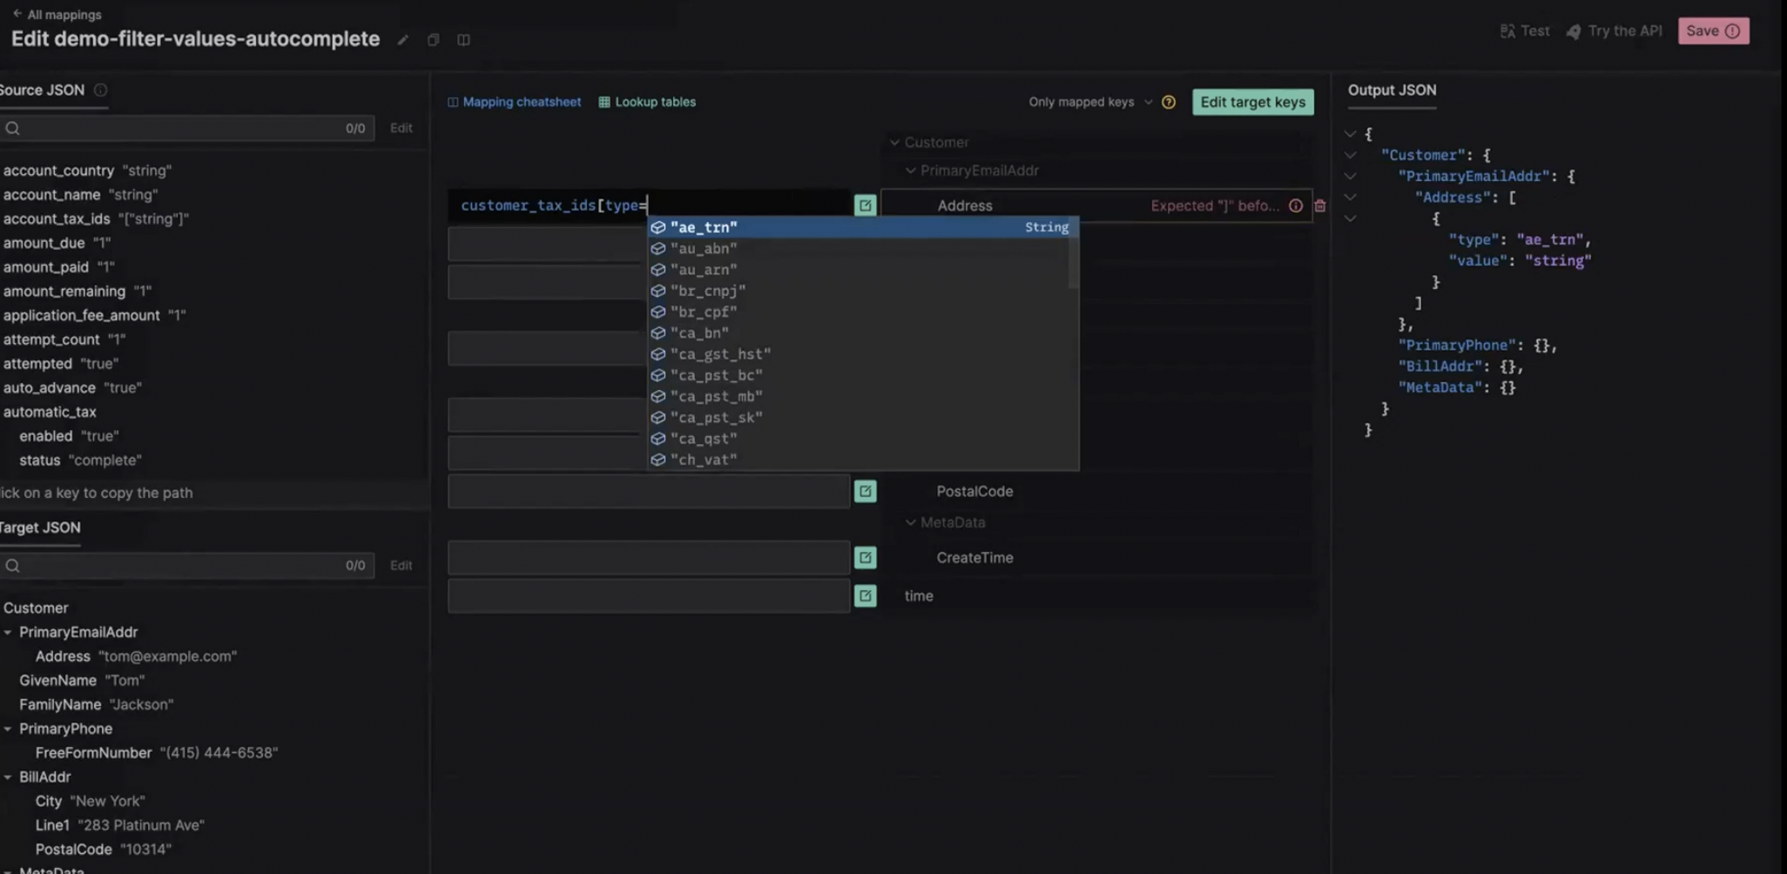This screenshot has height=874, width=1787.
Task: Collapse the Customer group in mapping
Action: click(894, 142)
